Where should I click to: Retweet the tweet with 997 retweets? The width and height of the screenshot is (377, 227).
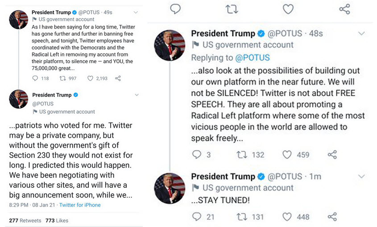[62, 78]
